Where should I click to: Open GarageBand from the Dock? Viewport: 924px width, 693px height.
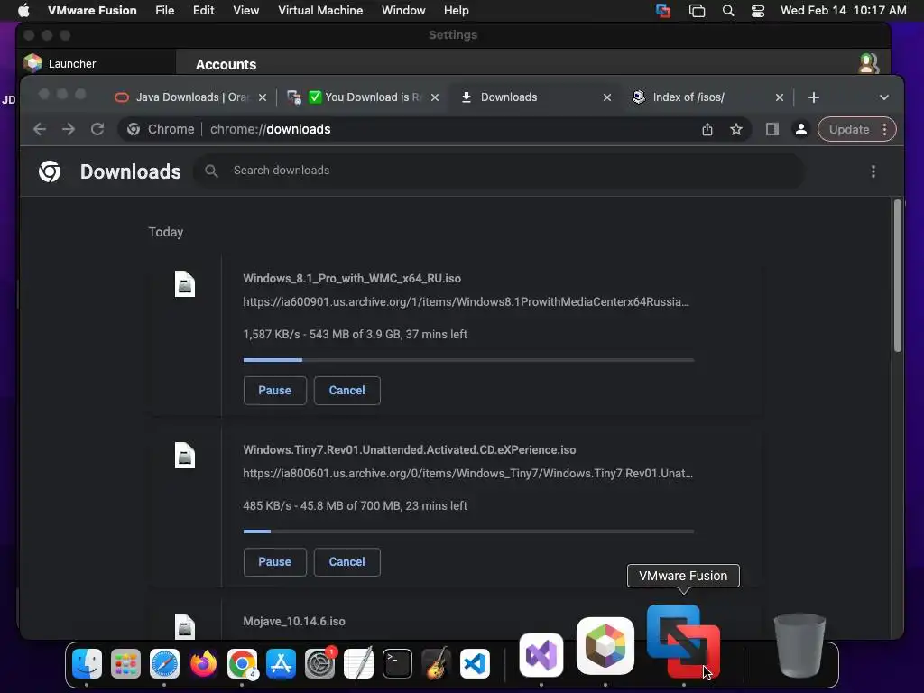coord(436,663)
